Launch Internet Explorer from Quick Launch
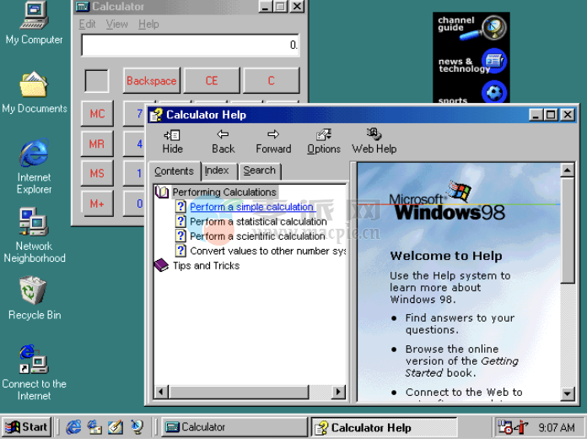The height and width of the screenshot is (439, 587). pyautogui.click(x=73, y=427)
